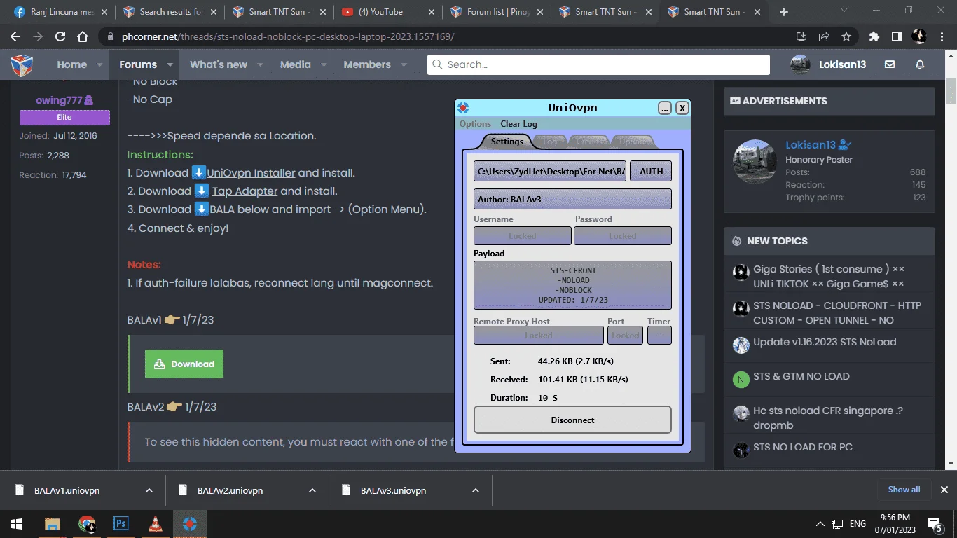The height and width of the screenshot is (538, 957).
Task: Expand the What's new dropdown arrow
Action: pos(260,64)
